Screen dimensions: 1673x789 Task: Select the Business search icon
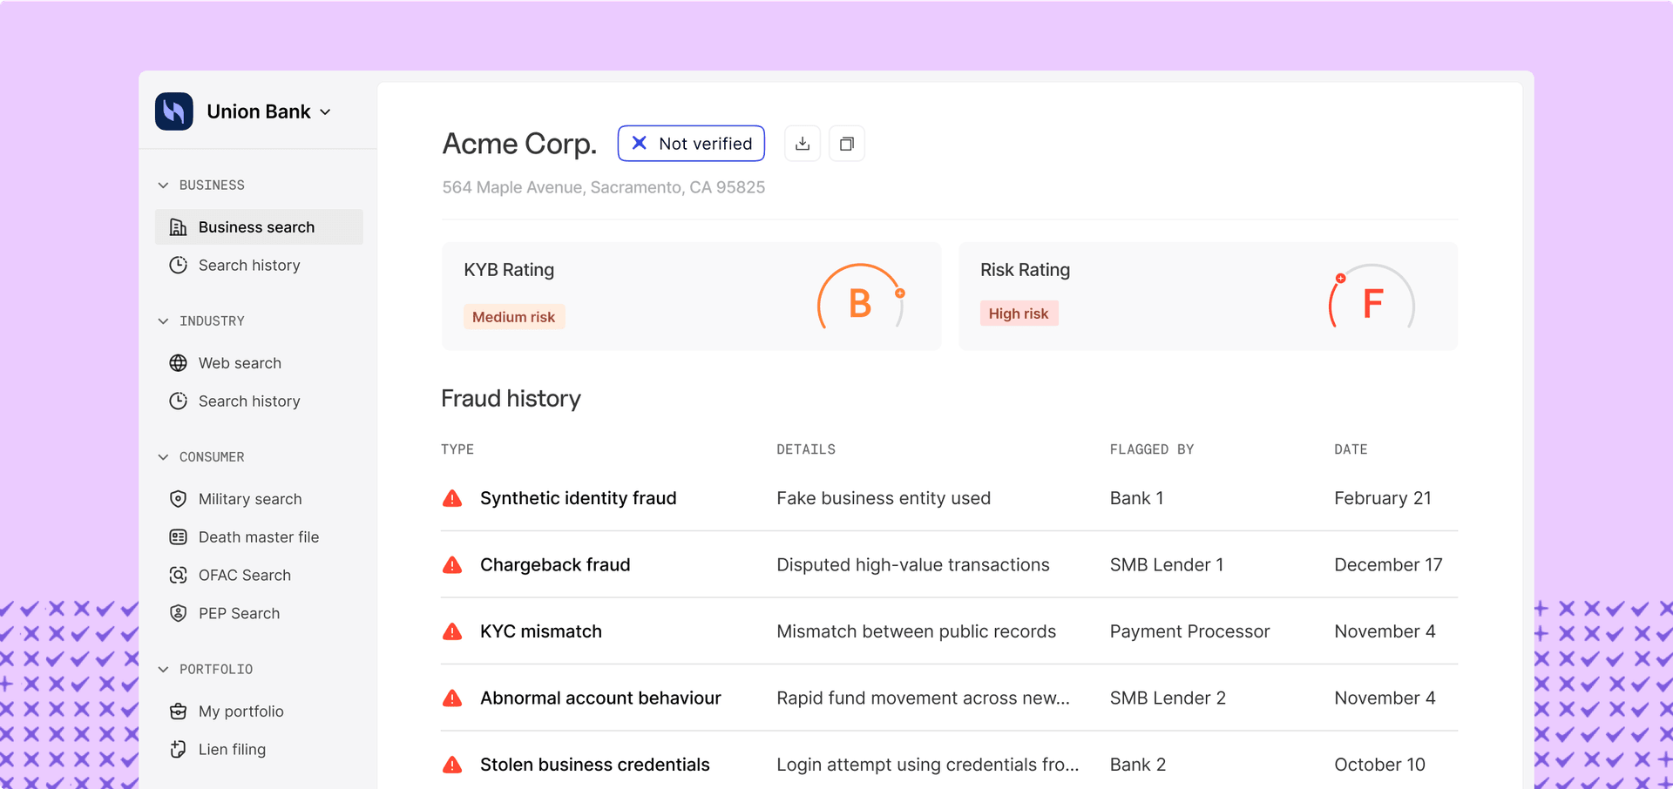tap(178, 226)
